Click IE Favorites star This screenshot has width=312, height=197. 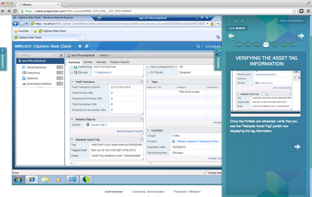pyautogui.click(x=16, y=31)
